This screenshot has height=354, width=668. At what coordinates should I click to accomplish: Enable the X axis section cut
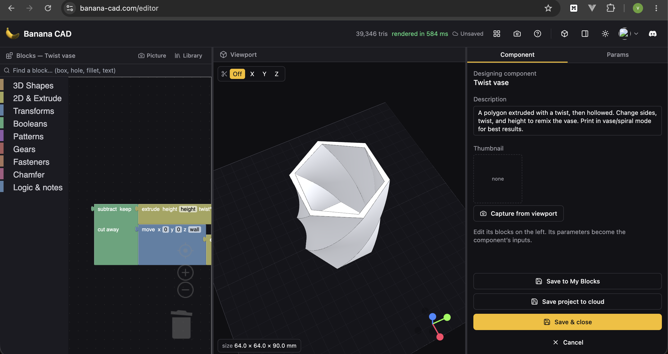coord(252,74)
